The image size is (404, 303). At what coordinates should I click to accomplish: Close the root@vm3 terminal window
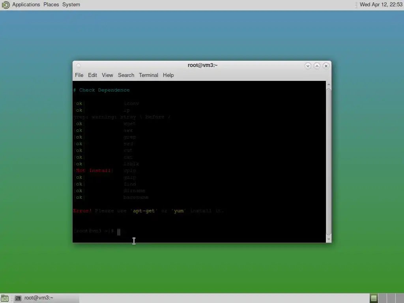(x=326, y=66)
